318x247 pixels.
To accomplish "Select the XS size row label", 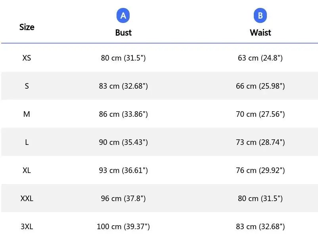I will tap(27, 58).
